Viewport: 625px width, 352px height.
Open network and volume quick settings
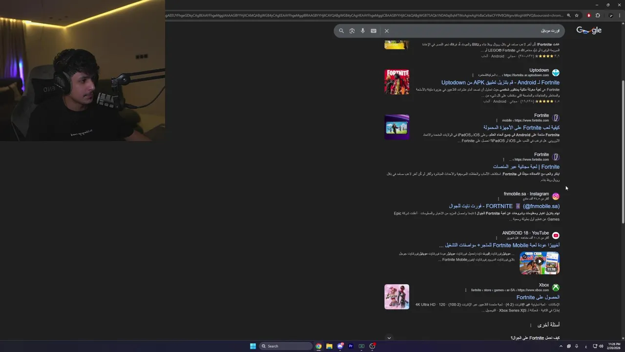[598, 346]
